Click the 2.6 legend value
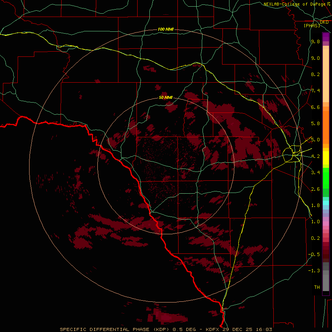 pos(315,189)
